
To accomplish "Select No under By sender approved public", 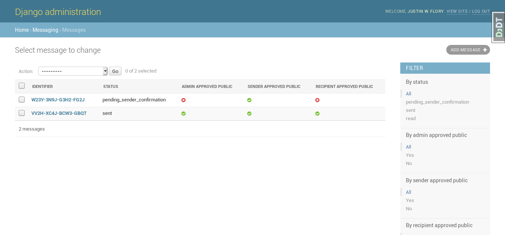I will tap(409, 209).
